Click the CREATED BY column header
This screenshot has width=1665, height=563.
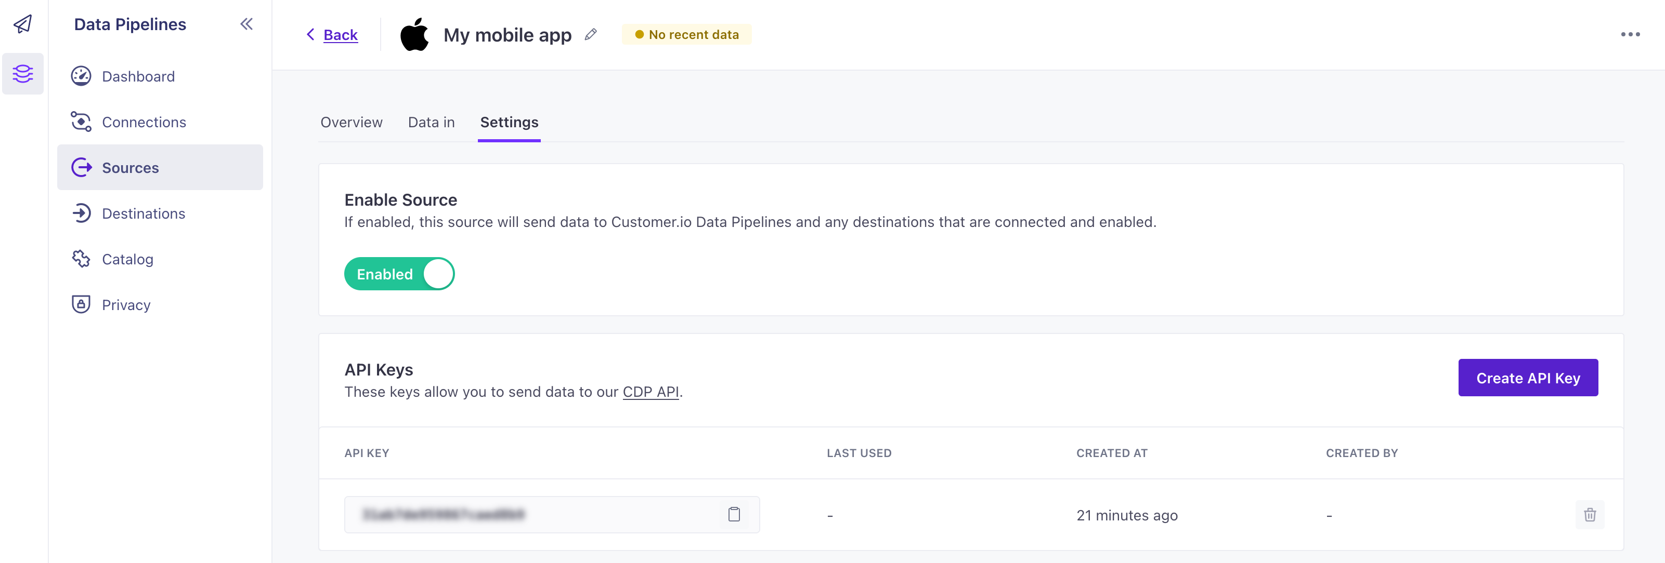click(x=1362, y=453)
